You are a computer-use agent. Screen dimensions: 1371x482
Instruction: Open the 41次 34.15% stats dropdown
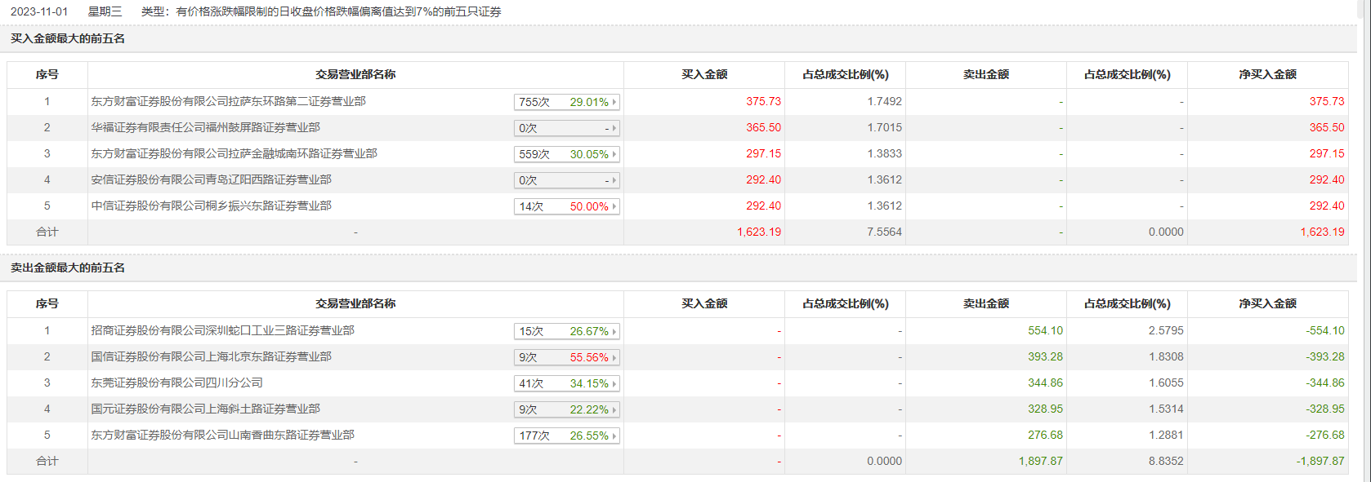click(x=567, y=383)
